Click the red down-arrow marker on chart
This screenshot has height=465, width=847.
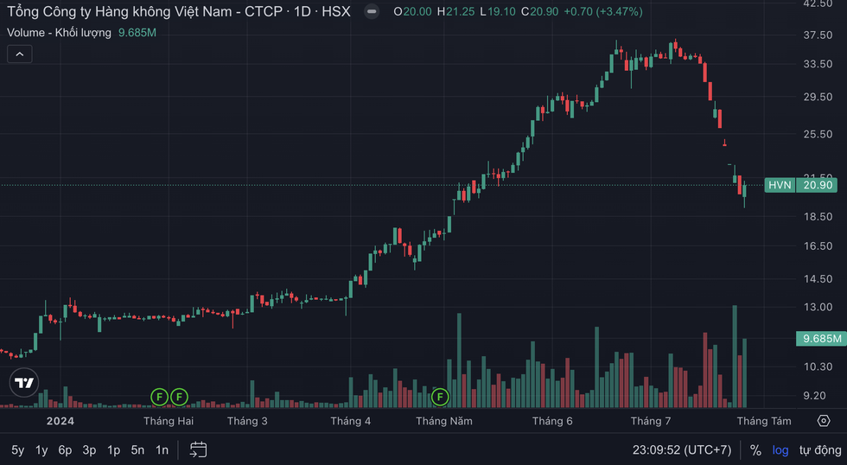(725, 143)
